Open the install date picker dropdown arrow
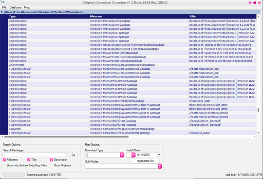 [159, 155]
